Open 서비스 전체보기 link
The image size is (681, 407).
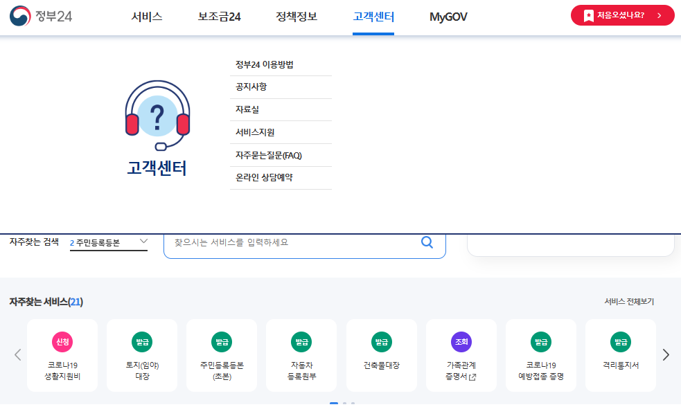pos(629,302)
